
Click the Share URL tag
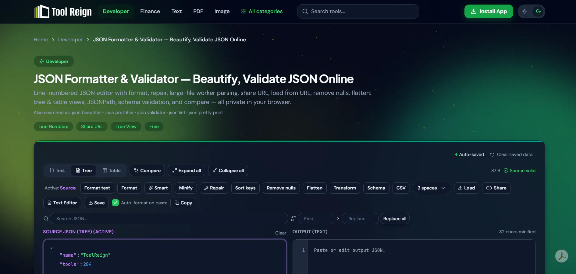[x=92, y=127]
